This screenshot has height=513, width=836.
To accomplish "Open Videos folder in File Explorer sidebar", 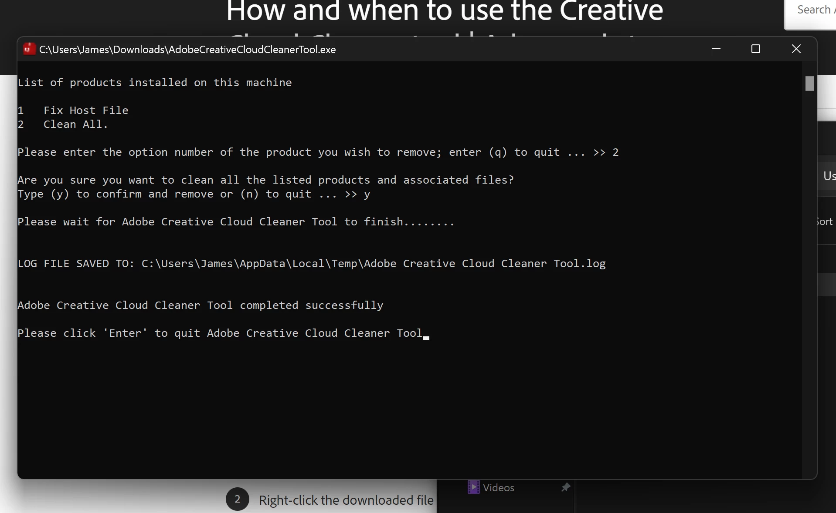I will point(498,488).
